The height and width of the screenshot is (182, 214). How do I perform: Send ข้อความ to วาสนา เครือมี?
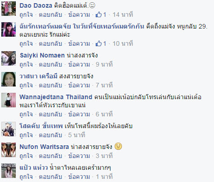pyautogui.click(x=79, y=85)
